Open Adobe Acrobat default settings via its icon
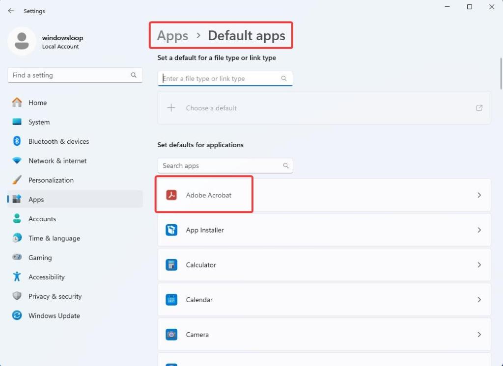 pos(172,195)
